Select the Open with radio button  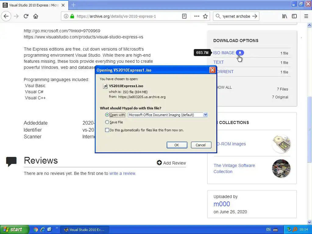(x=107, y=115)
